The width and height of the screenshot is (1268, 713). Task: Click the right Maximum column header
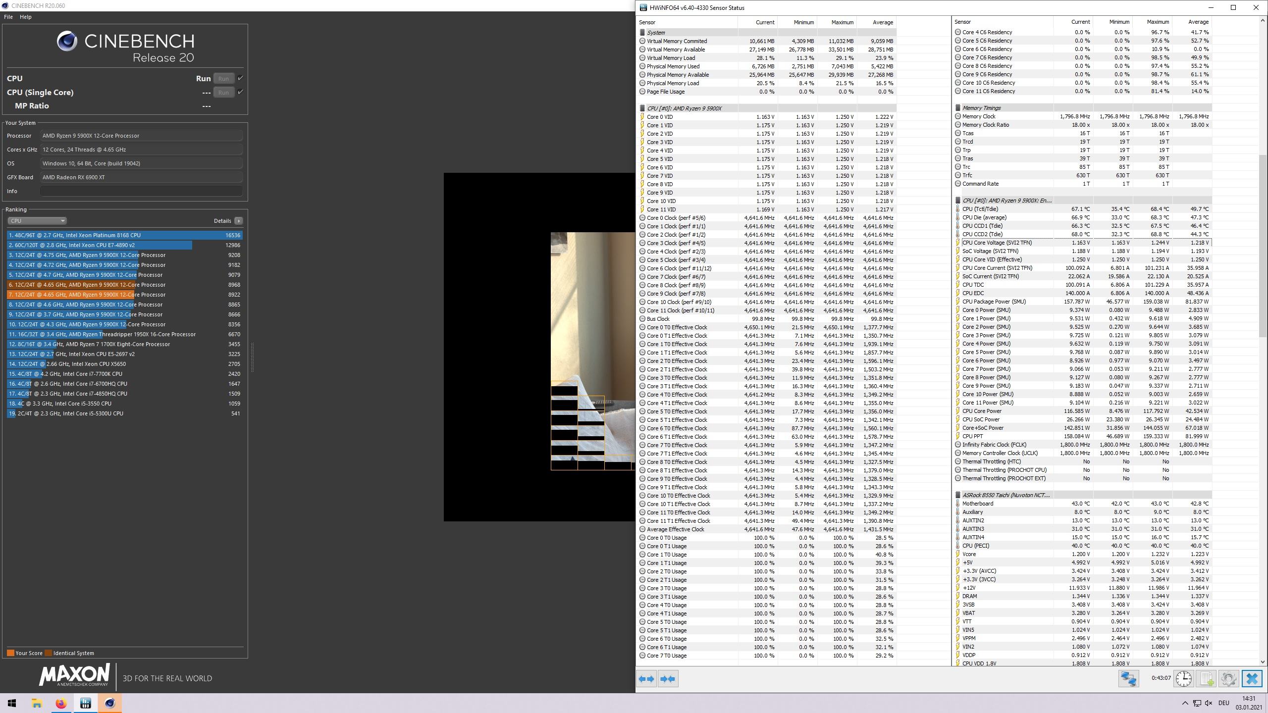pyautogui.click(x=1152, y=22)
